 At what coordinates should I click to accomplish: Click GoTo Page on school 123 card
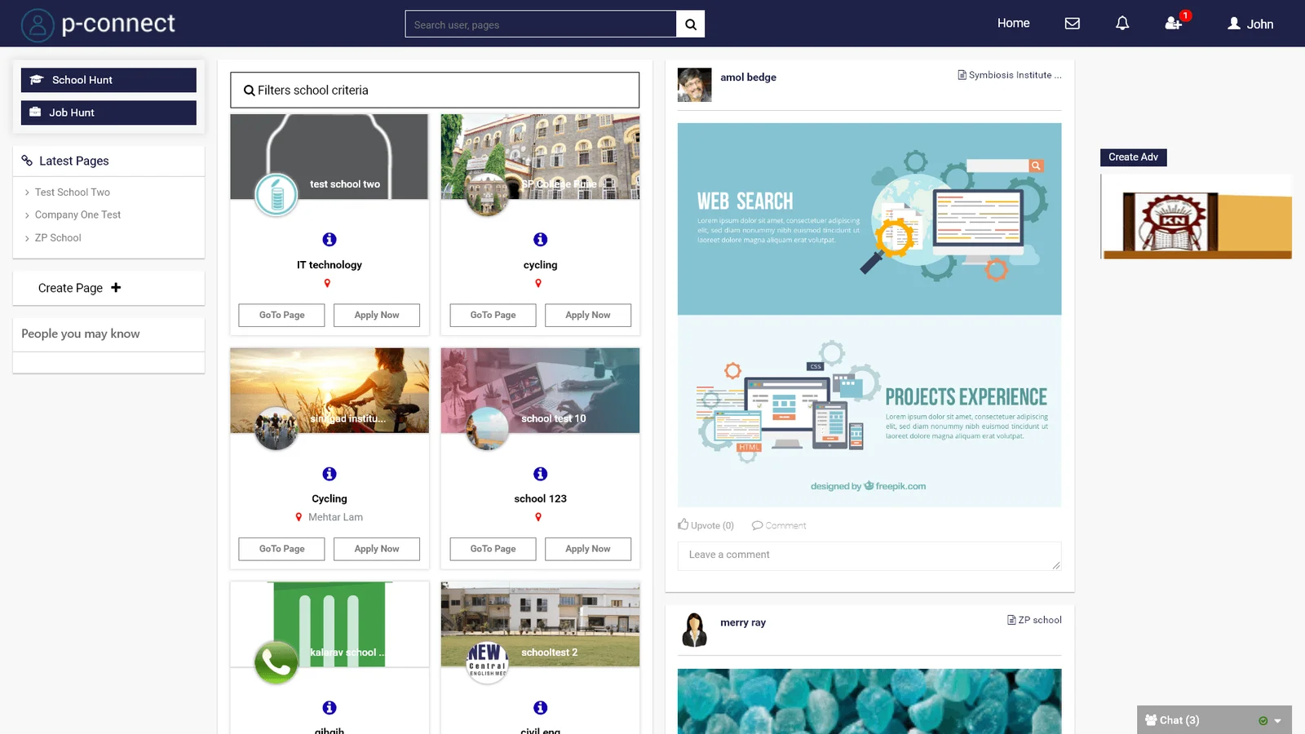493,549
